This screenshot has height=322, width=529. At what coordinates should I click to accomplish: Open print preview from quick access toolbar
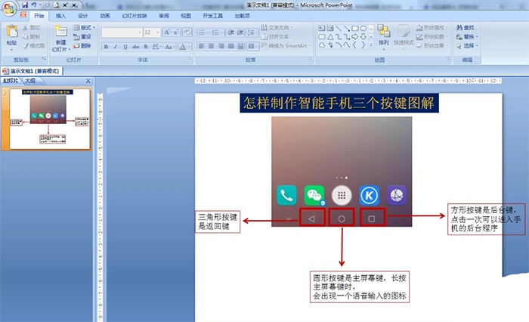(x=57, y=5)
